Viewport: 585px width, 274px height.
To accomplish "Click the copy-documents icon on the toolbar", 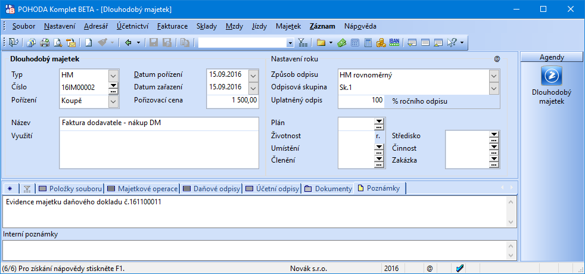I will coord(32,42).
